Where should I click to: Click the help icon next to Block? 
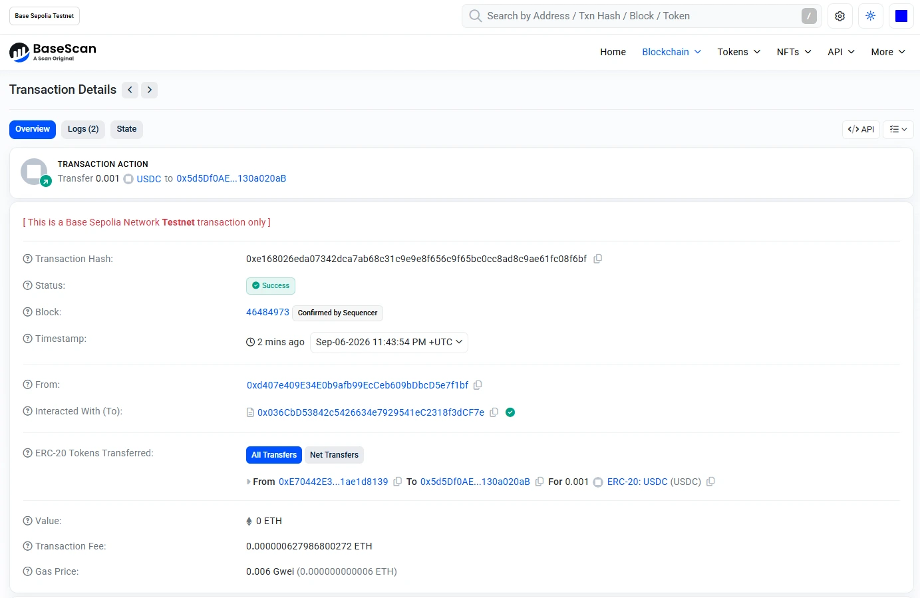pyautogui.click(x=27, y=312)
